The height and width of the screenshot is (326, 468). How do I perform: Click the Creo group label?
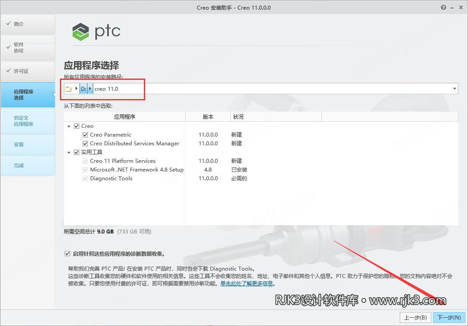click(x=87, y=126)
